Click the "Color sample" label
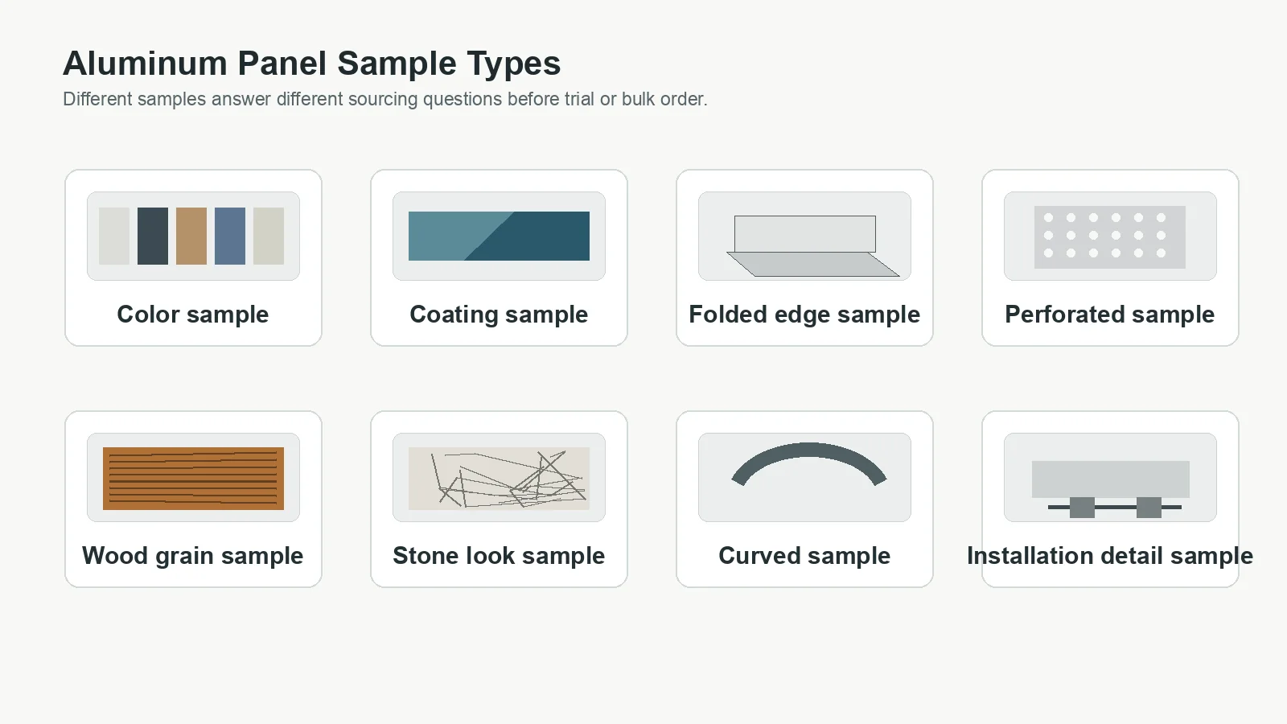Viewport: 1287px width, 724px height. [193, 315]
